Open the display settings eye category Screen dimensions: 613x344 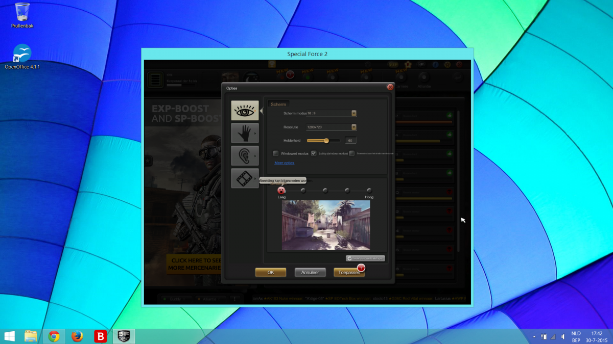pos(245,111)
